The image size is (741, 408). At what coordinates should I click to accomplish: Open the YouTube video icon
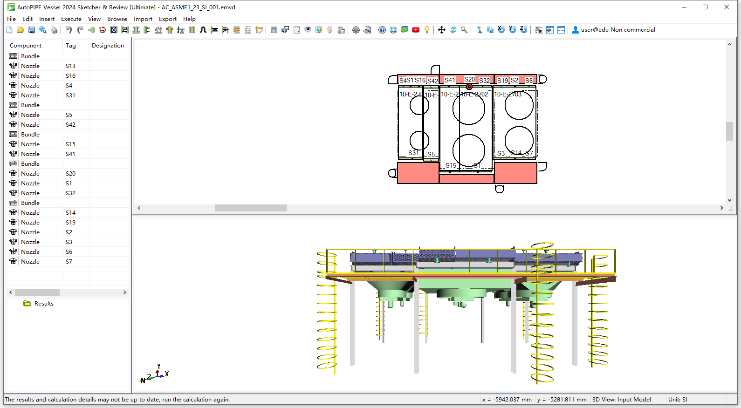(x=416, y=30)
